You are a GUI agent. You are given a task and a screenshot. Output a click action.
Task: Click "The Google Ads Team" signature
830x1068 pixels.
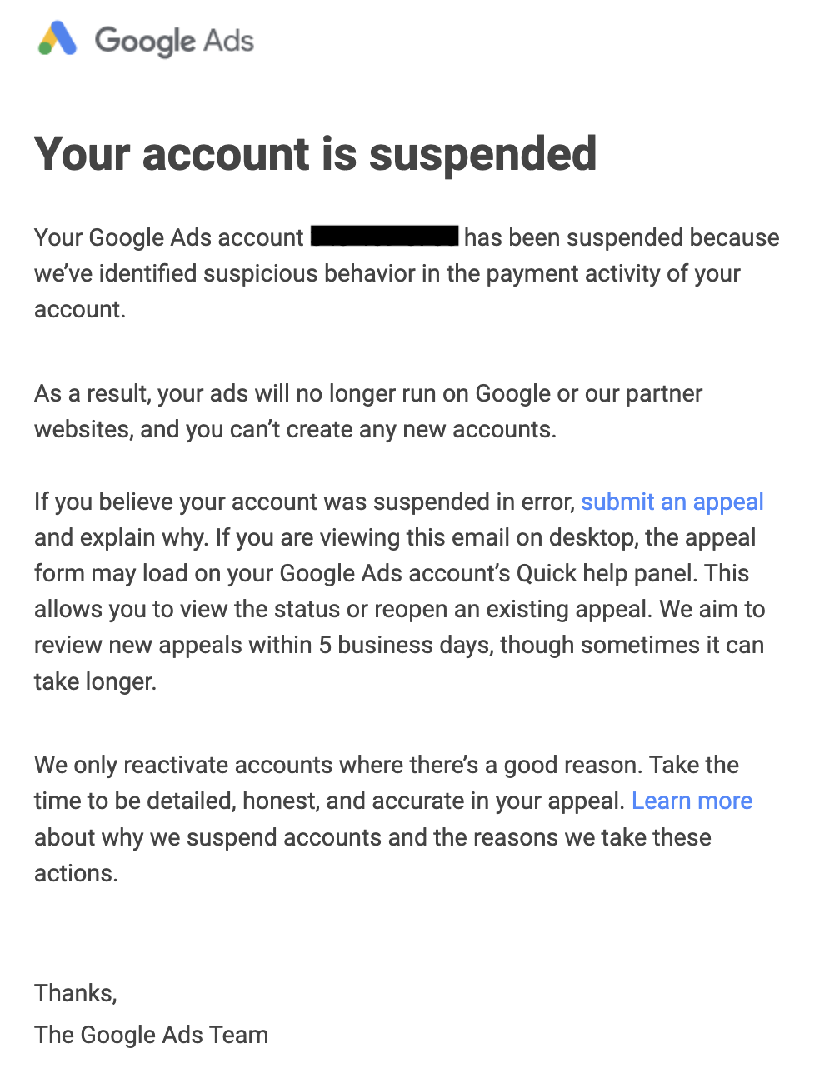[x=152, y=1035]
